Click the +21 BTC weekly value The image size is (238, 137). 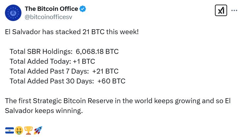[105, 71]
